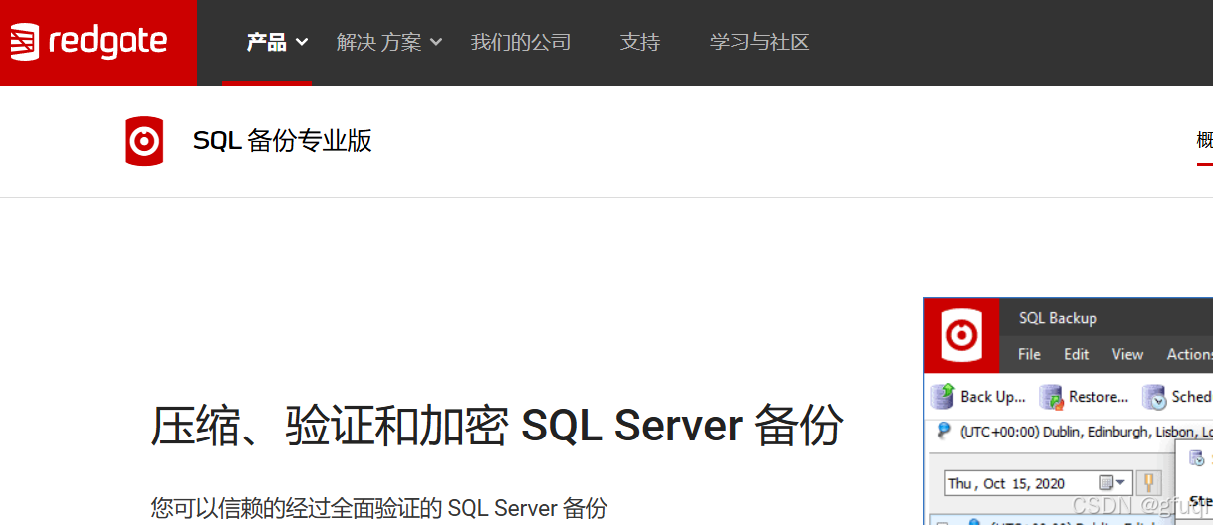
Task: Select the partially visible 概 tab
Action: 1204,140
